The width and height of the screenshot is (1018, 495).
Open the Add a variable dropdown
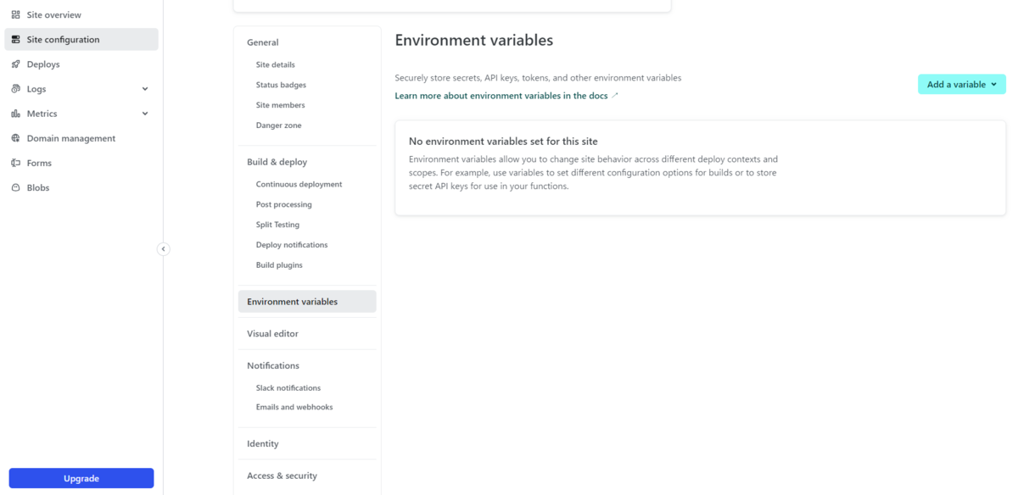[x=962, y=84]
